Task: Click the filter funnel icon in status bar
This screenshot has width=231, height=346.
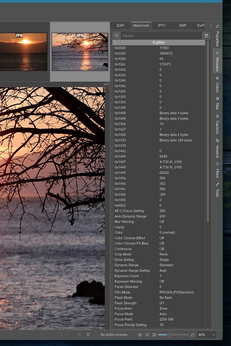Action: [88, 335]
